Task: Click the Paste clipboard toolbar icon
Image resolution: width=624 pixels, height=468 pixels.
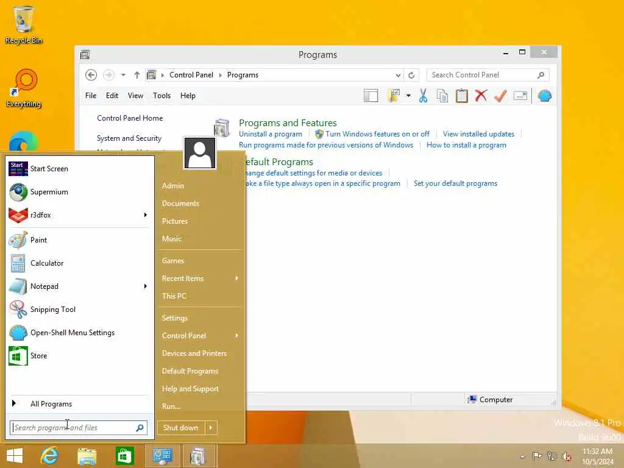Action: point(462,96)
